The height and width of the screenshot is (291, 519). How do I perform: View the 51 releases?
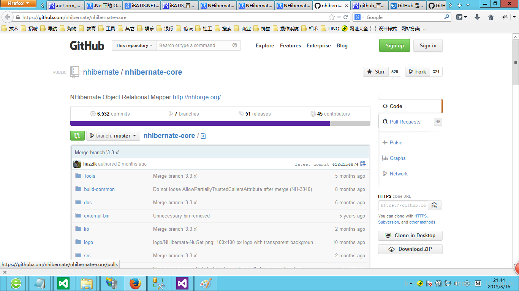coord(255,114)
